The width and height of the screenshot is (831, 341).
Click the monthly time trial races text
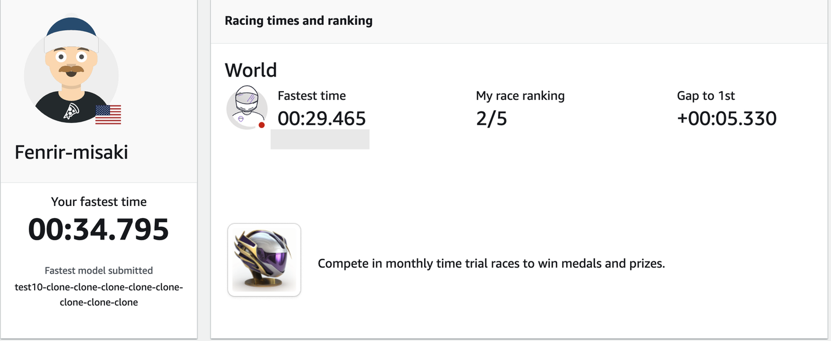coord(491,264)
